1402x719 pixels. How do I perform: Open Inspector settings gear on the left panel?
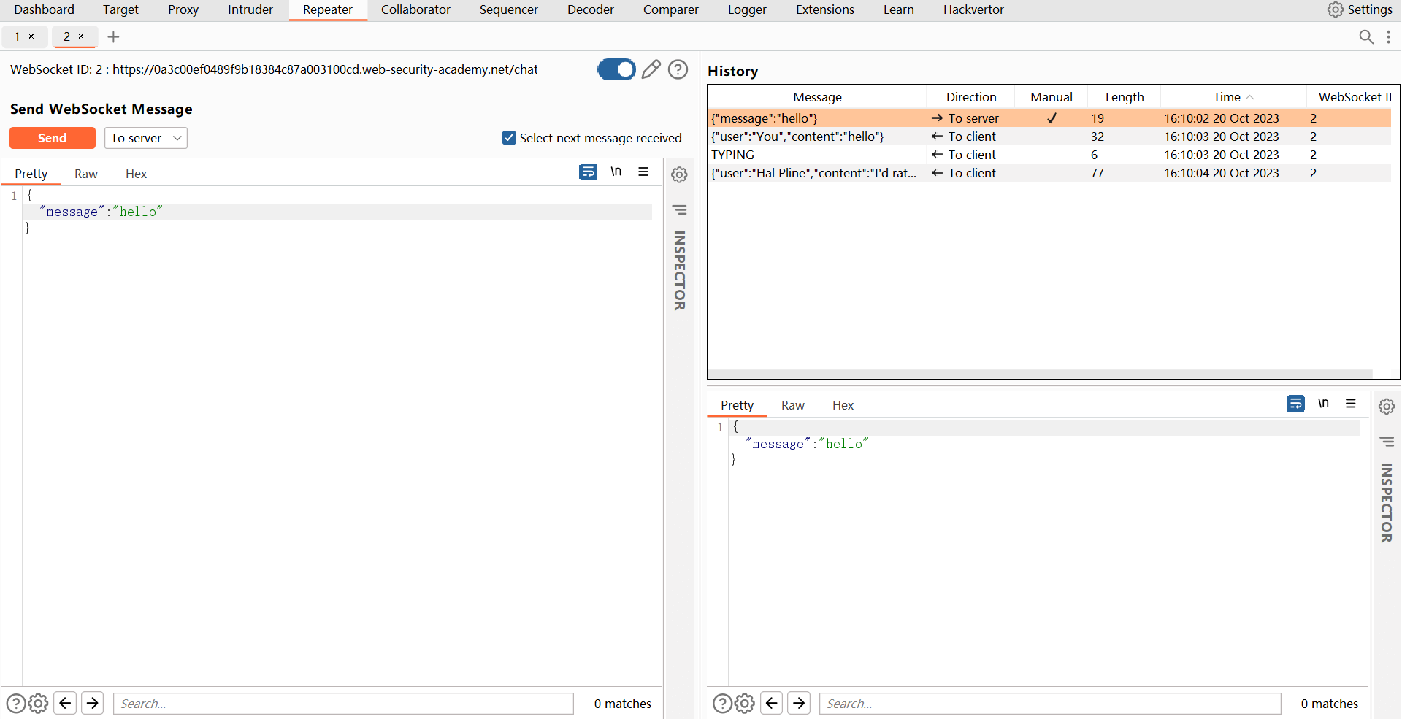679,175
